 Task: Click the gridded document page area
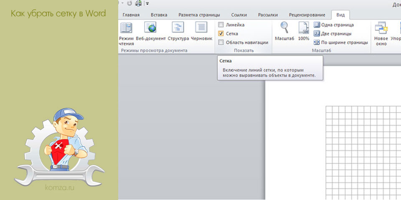[363, 153]
